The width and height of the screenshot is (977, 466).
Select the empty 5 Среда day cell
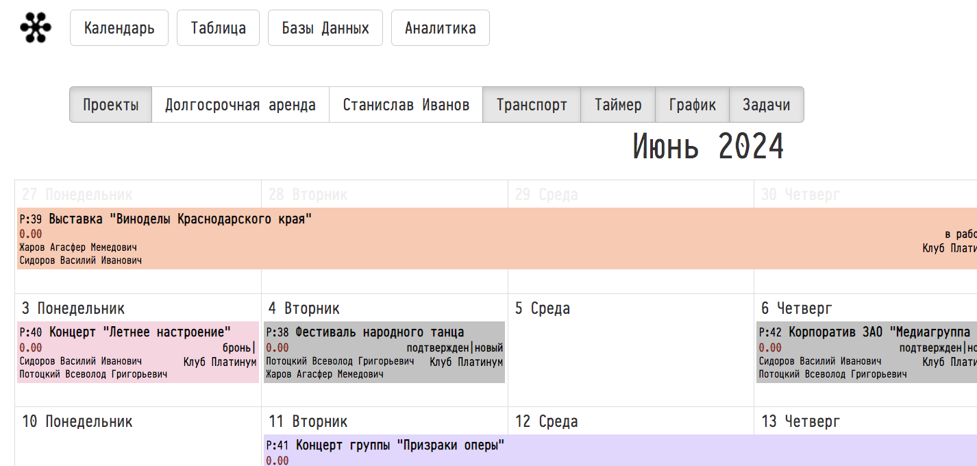[630, 356]
